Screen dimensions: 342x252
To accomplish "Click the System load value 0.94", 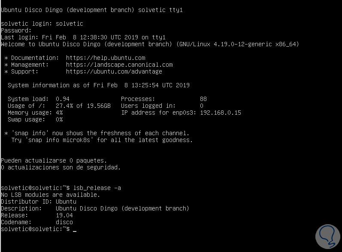I will point(63,99).
